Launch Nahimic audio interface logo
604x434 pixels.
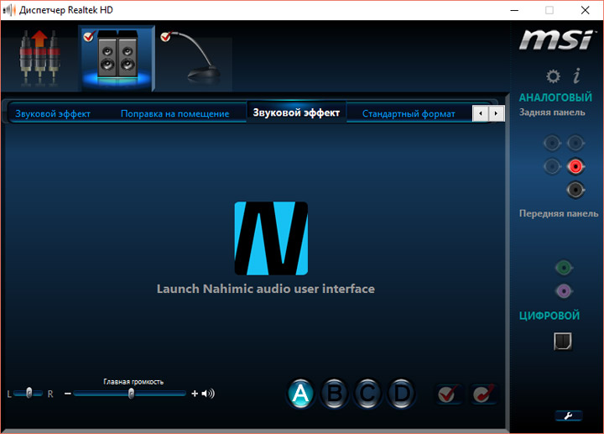point(271,238)
